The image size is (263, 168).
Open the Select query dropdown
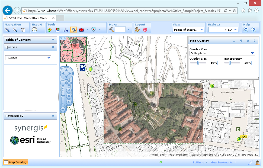(49, 57)
